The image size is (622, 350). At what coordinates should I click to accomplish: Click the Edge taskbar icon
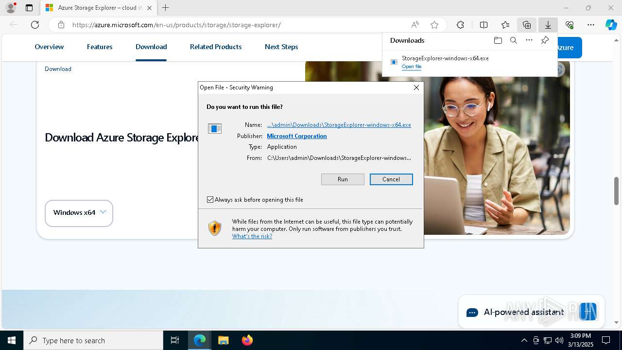coord(200,340)
